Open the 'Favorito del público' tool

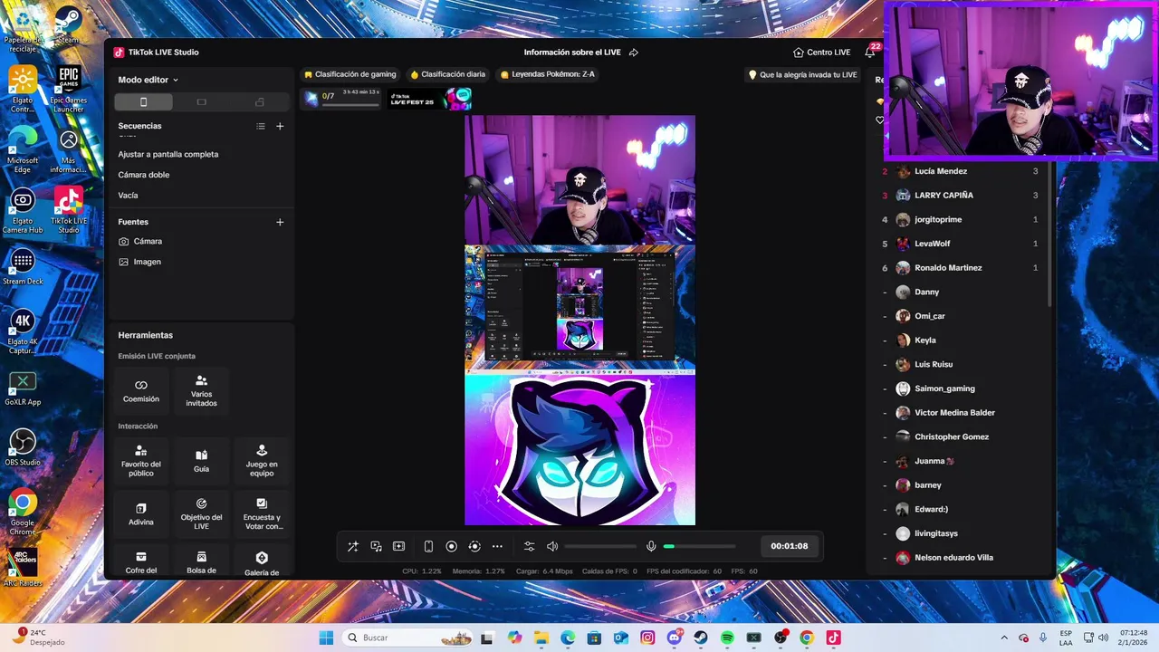[141, 460]
